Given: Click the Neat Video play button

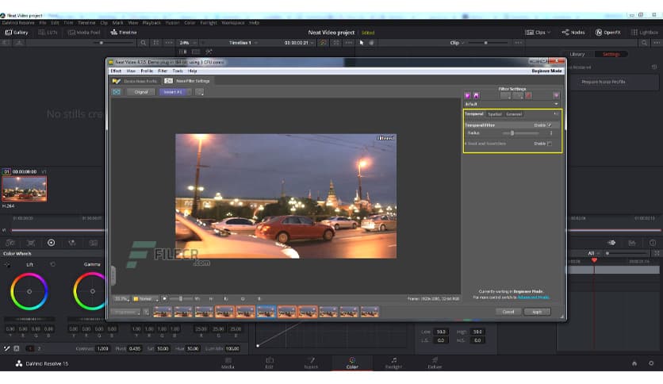Looking at the screenshot, I should pos(164,298).
